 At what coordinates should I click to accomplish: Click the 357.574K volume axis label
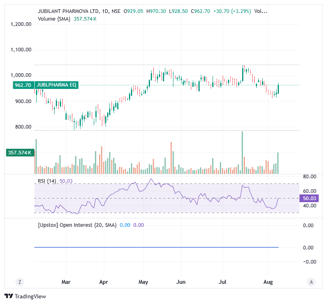tap(20, 153)
